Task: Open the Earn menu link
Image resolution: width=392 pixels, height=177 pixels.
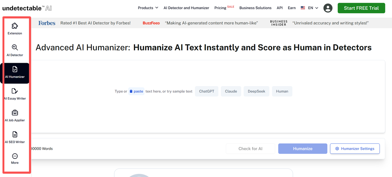Action: (292, 8)
